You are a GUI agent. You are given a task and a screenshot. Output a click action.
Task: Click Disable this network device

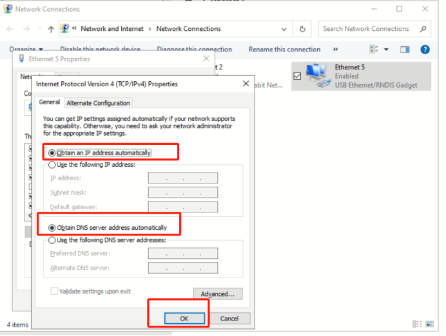click(x=100, y=50)
